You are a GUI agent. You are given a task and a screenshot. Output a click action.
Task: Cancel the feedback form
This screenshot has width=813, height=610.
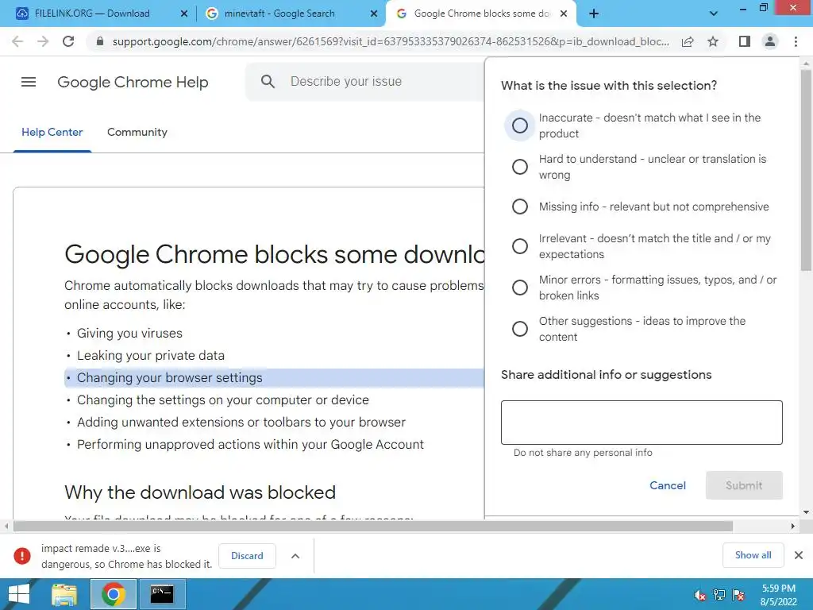coord(668,485)
